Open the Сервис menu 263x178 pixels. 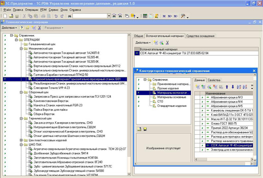tap(54, 10)
